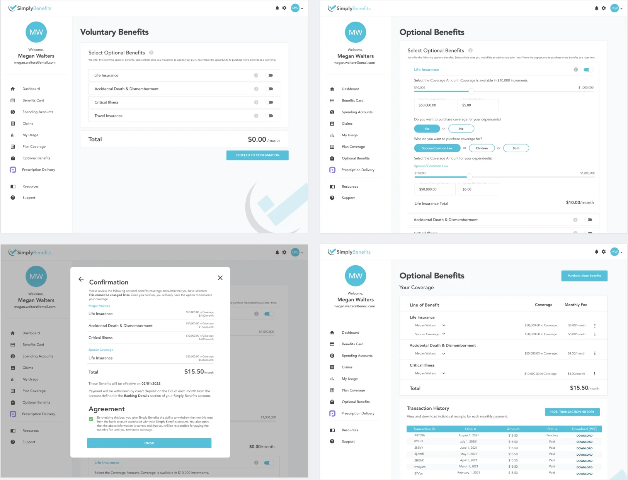Open three-dot menu for Accidental Death coverage row

pos(595,353)
